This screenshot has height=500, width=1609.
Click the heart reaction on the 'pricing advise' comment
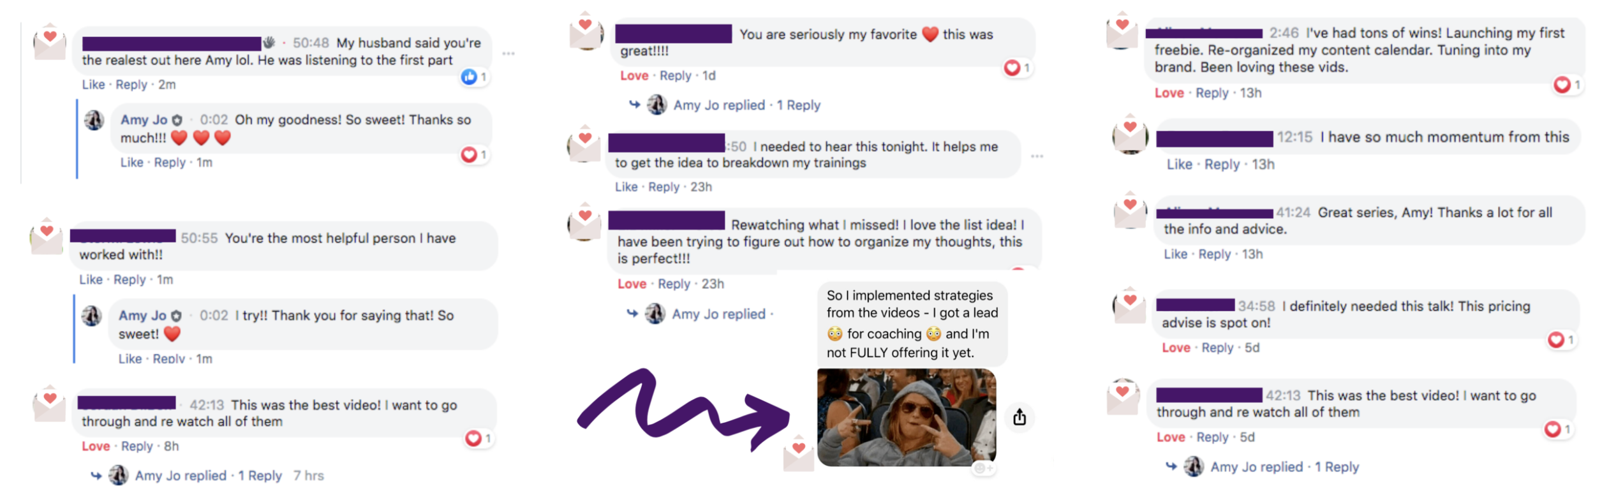pyautogui.click(x=1556, y=340)
